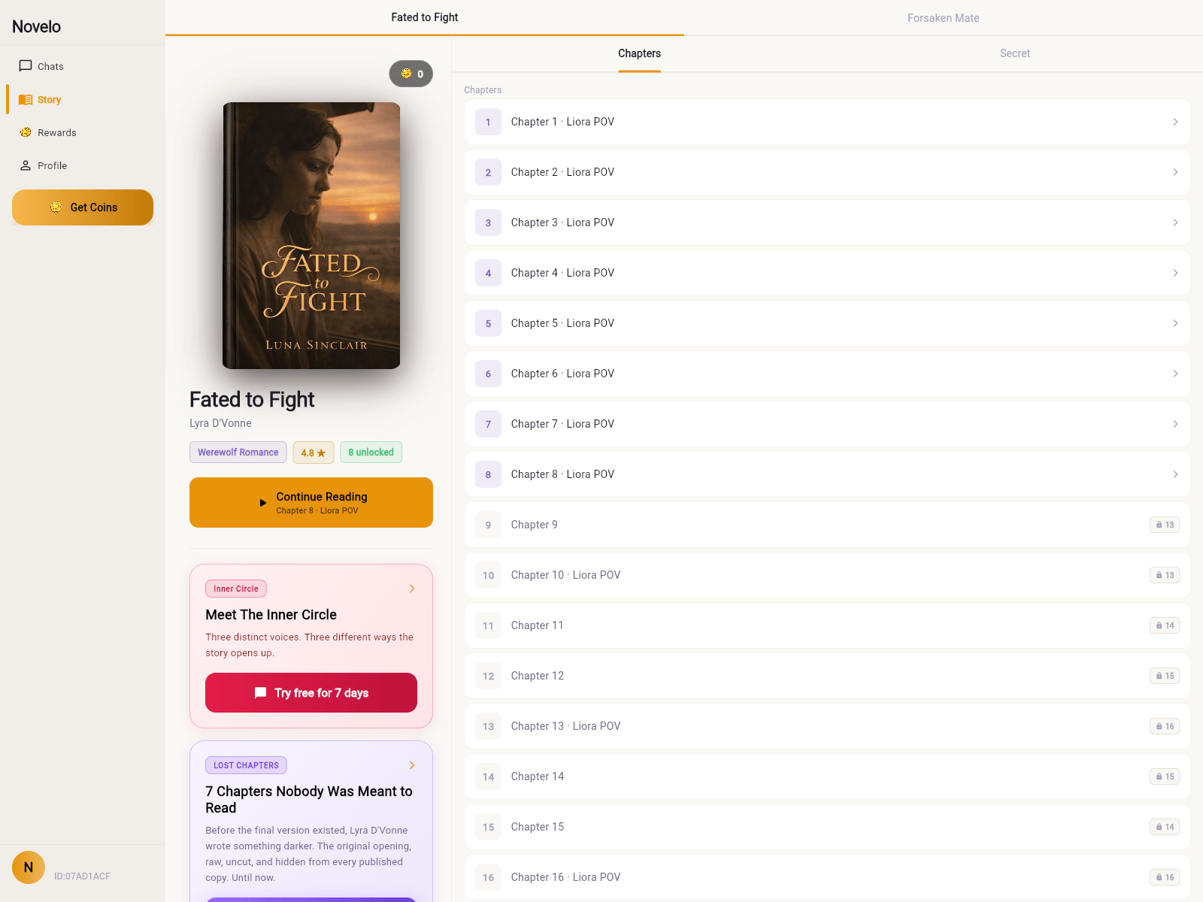Click the user ID 07AD1ACF text
The height and width of the screenshot is (902, 1203).
[x=82, y=876]
